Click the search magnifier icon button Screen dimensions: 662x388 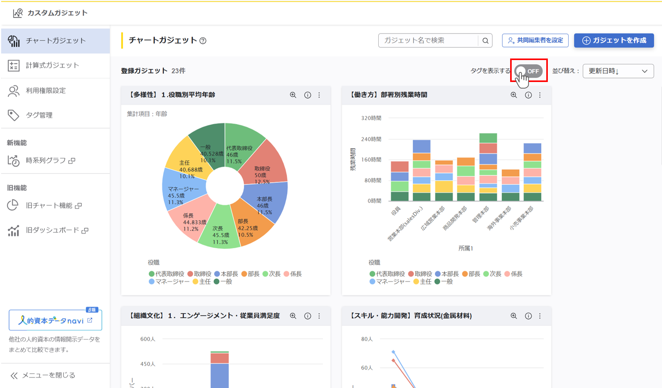click(486, 40)
